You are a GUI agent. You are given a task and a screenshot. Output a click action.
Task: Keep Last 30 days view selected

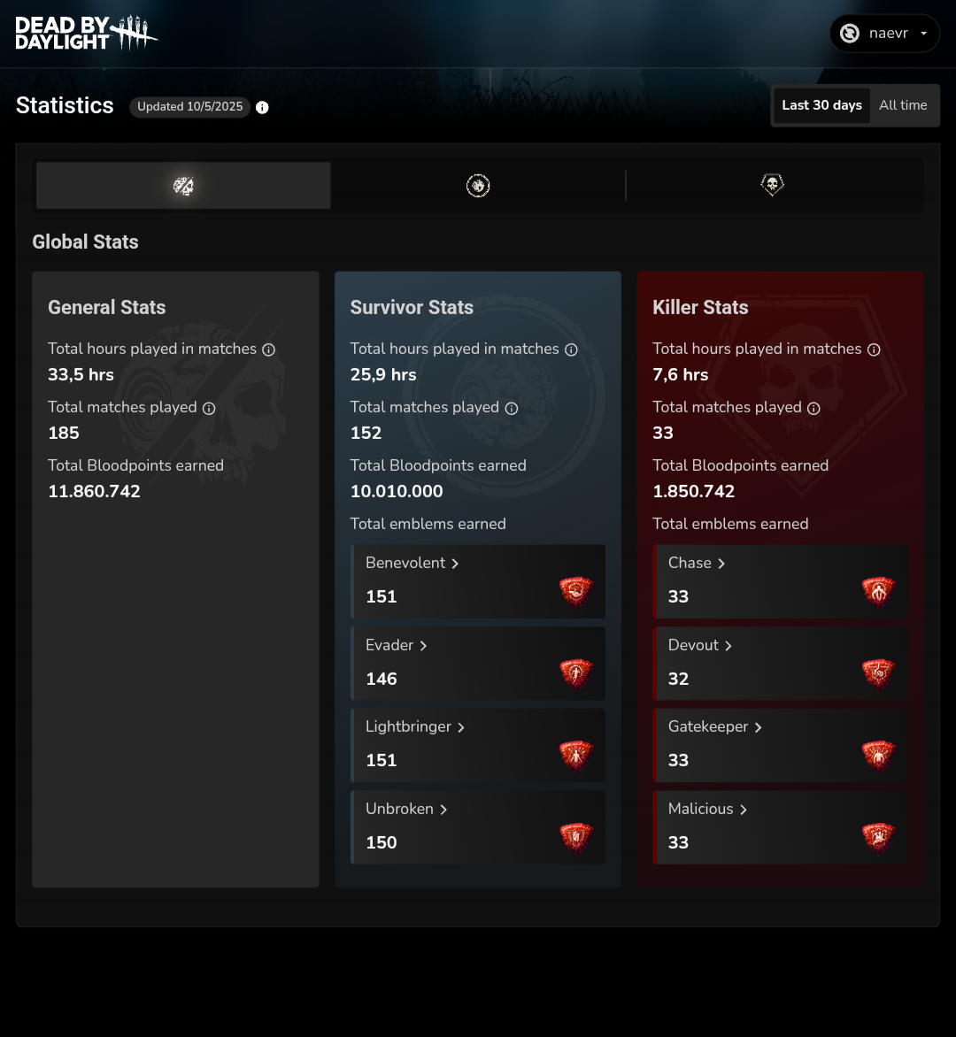[821, 104]
